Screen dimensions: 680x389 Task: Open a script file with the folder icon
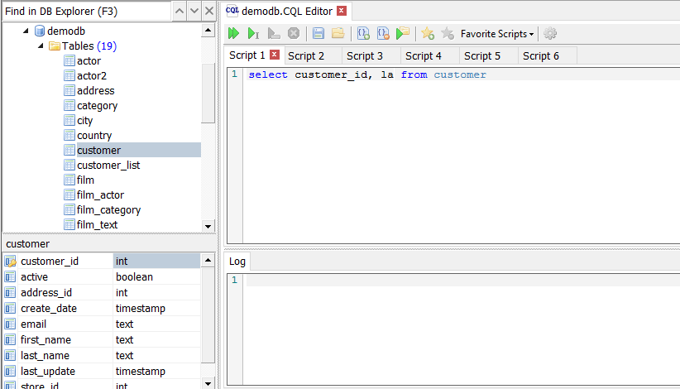click(x=338, y=34)
